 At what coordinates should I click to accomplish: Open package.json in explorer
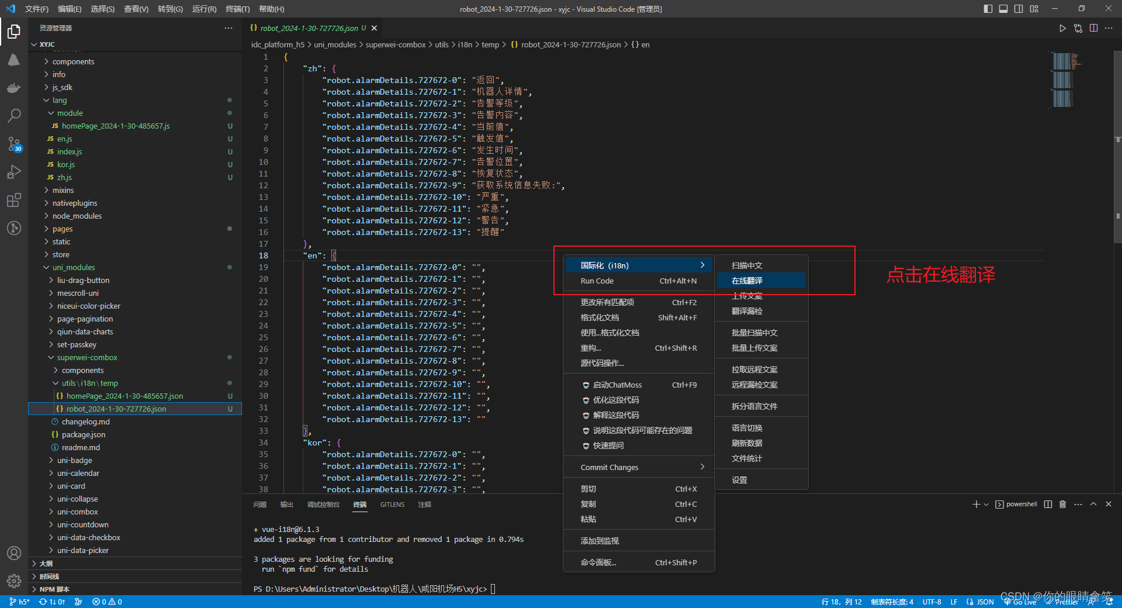point(135,434)
